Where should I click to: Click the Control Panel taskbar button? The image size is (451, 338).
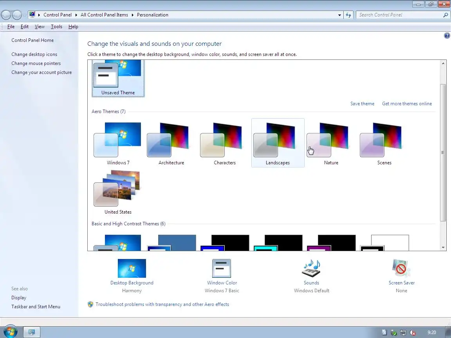[x=31, y=332]
